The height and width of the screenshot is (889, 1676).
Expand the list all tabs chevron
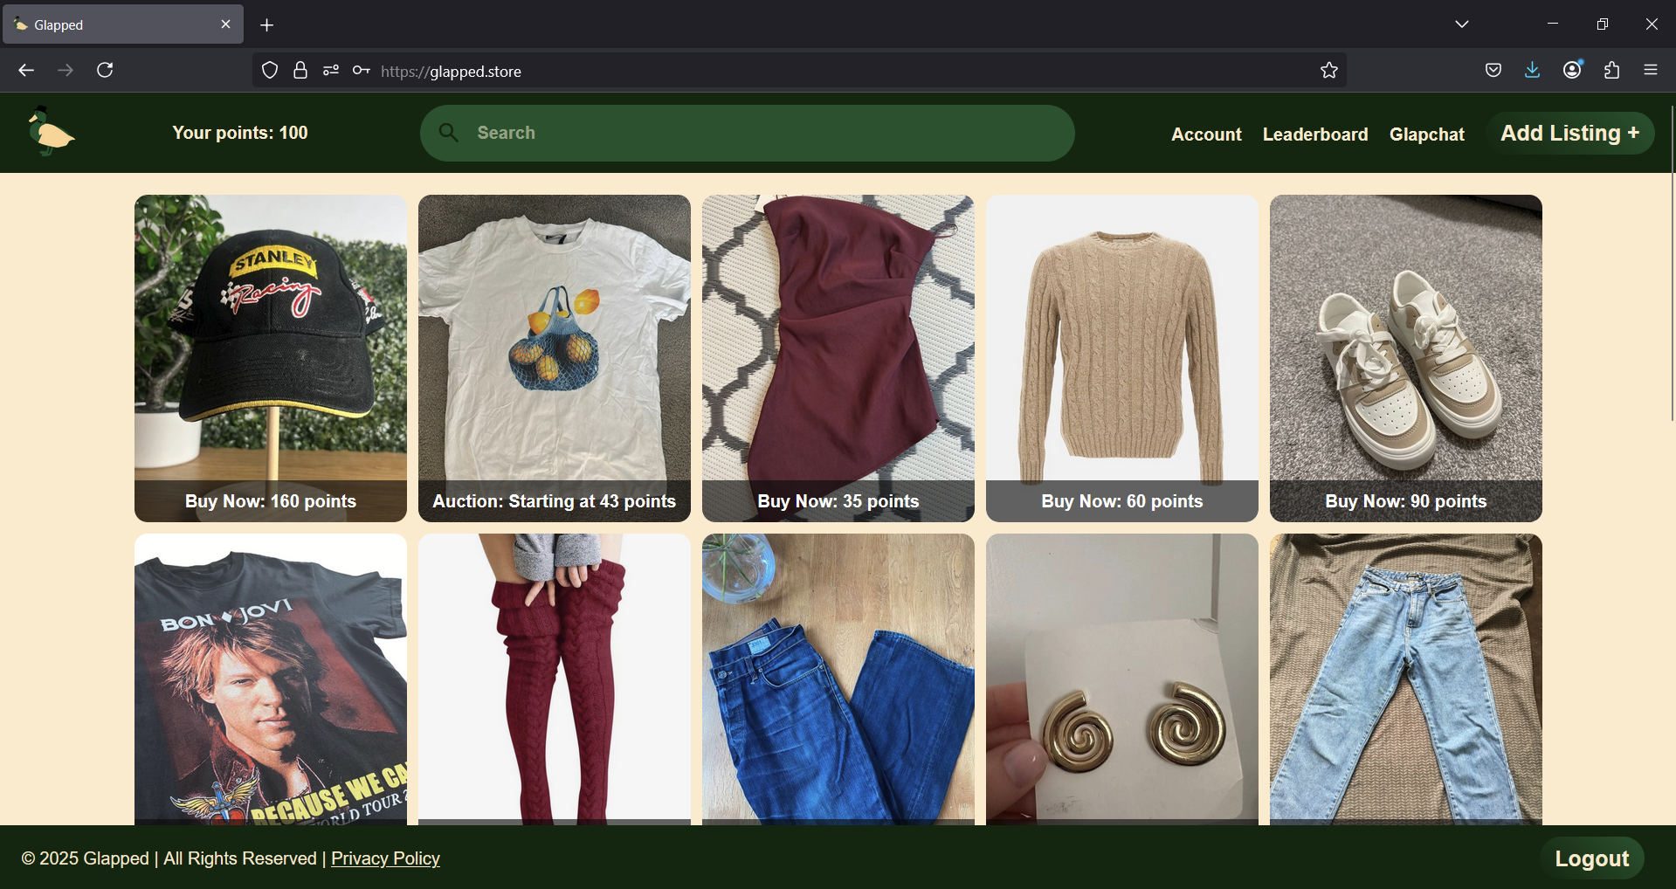1462,24
